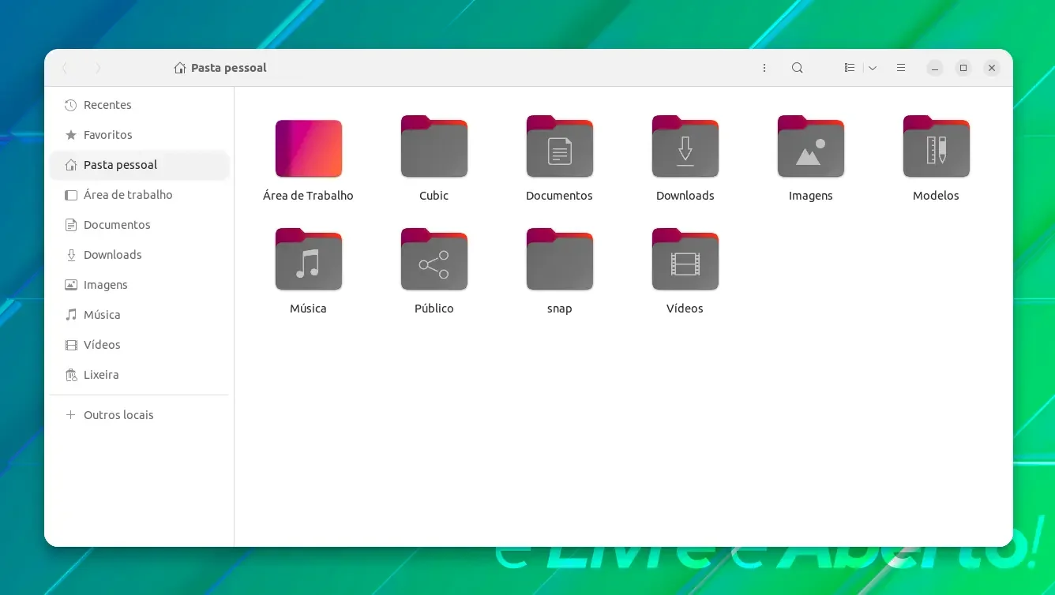
Task: Open the search magnifier icon
Action: [798, 68]
